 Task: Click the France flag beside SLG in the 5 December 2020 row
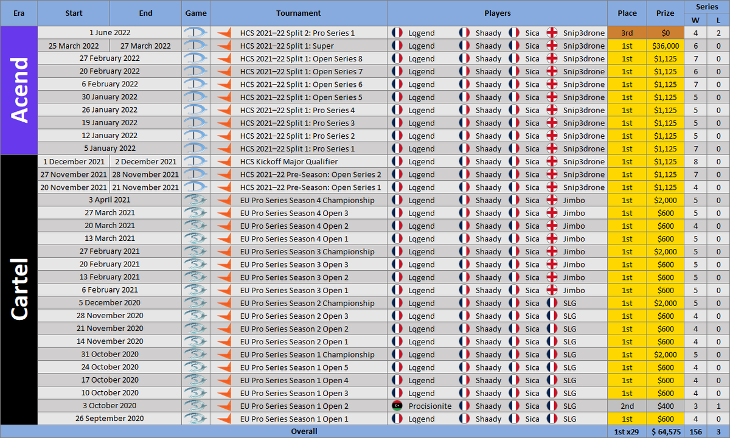(552, 303)
